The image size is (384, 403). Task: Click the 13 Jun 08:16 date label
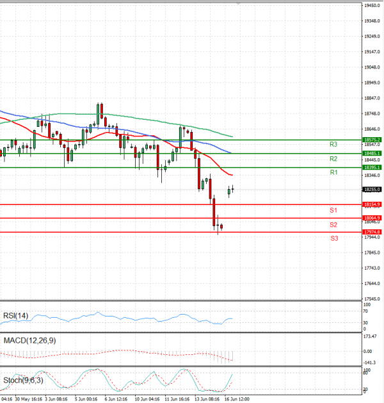[x=207, y=399]
